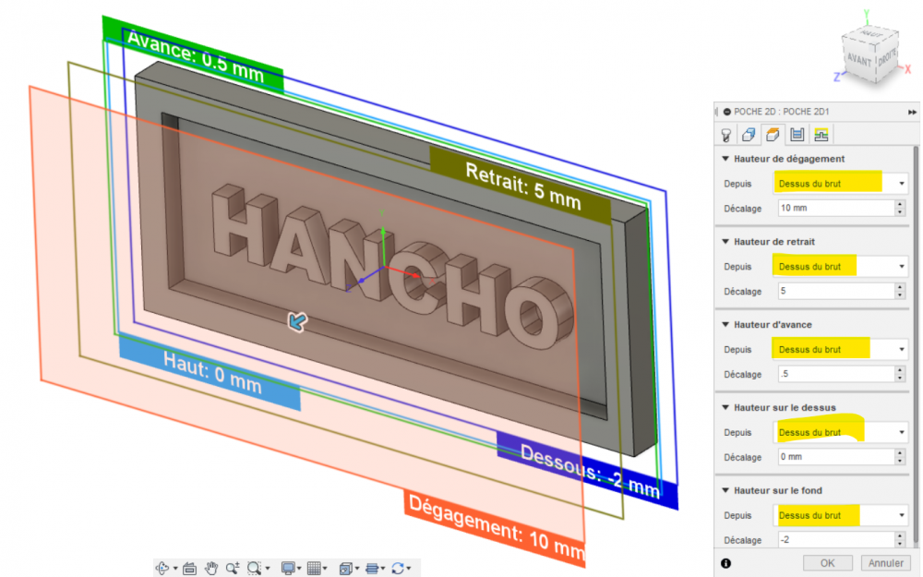The height and width of the screenshot is (577, 923).
Task: Collapse the Hauteur sur le fond section
Action: tap(725, 490)
